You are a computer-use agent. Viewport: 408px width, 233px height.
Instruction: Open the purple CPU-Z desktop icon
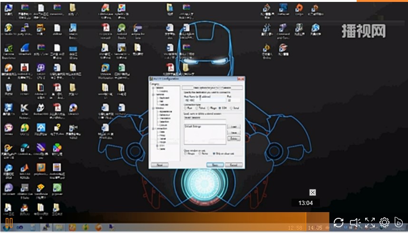[x=41, y=71]
